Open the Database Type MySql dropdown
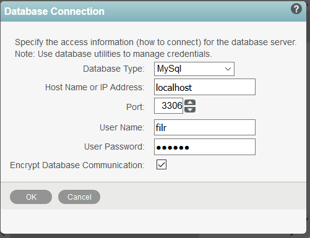310x238 pixels. [x=194, y=69]
